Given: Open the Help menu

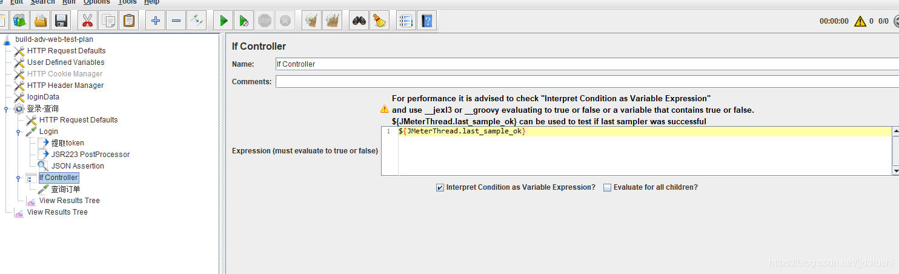Looking at the screenshot, I should [151, 2].
